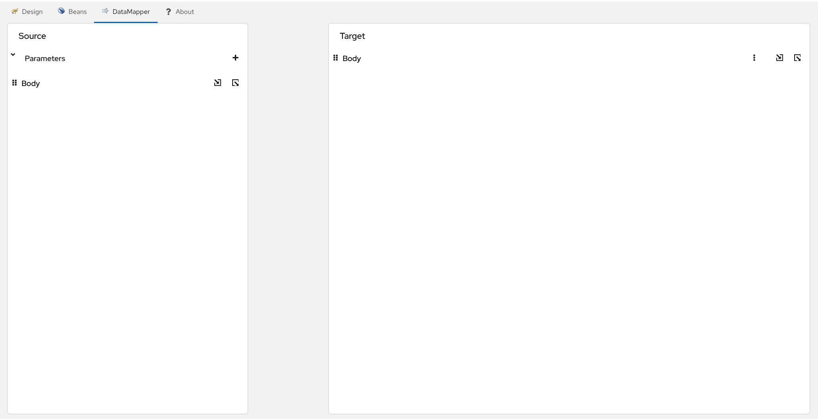The width and height of the screenshot is (818, 419).
Task: Click the Source panel header
Action: click(x=32, y=36)
